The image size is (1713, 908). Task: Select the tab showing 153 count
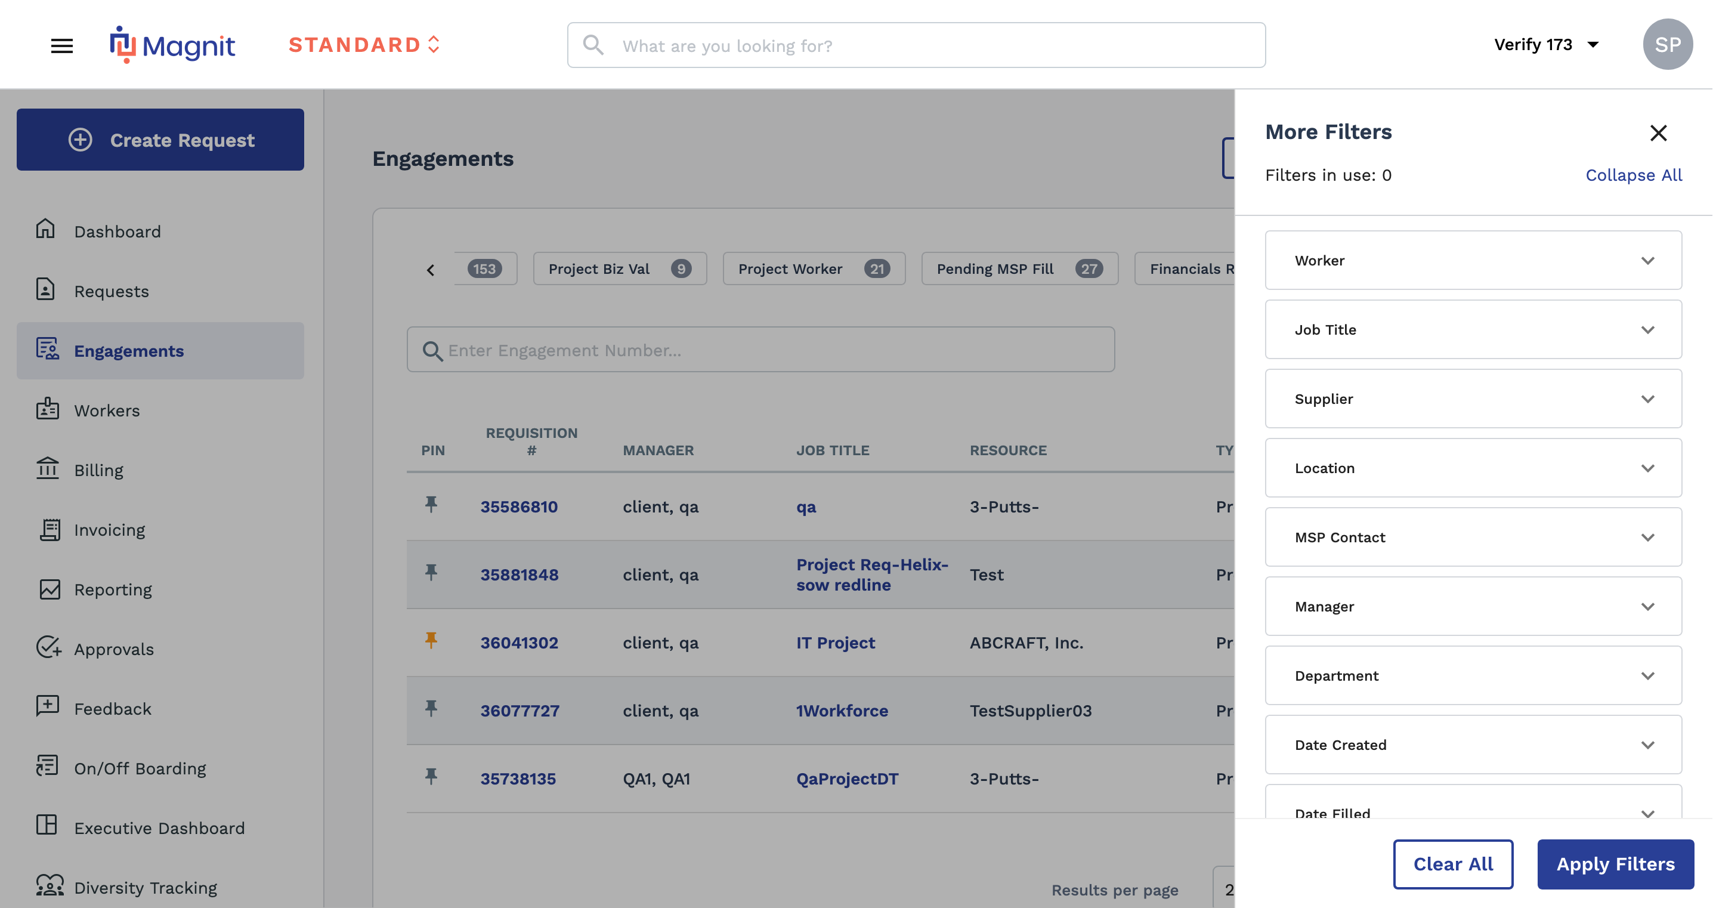coord(486,268)
